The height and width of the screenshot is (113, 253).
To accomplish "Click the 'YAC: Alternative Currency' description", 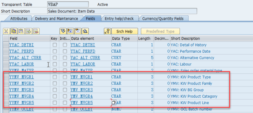I will point(192,58).
